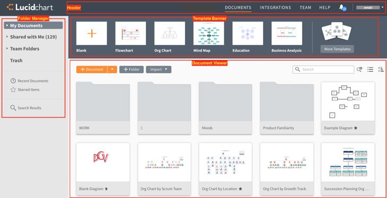Expand the Shared with Me folder arrow

7,37
